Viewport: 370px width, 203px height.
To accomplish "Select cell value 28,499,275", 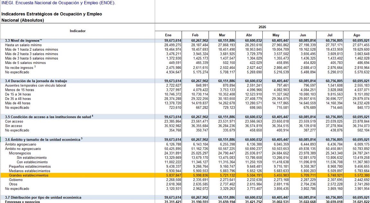I will (173, 45).
